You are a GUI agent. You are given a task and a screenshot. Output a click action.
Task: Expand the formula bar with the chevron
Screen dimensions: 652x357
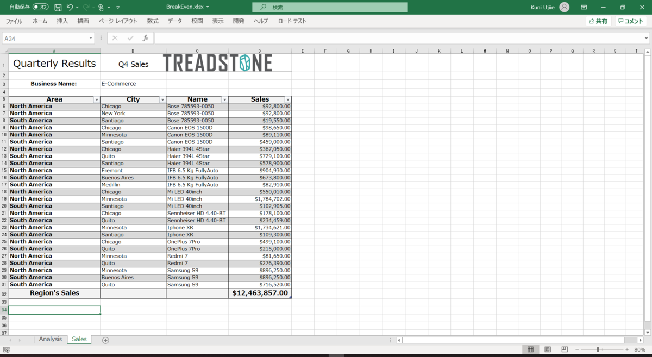pos(647,39)
